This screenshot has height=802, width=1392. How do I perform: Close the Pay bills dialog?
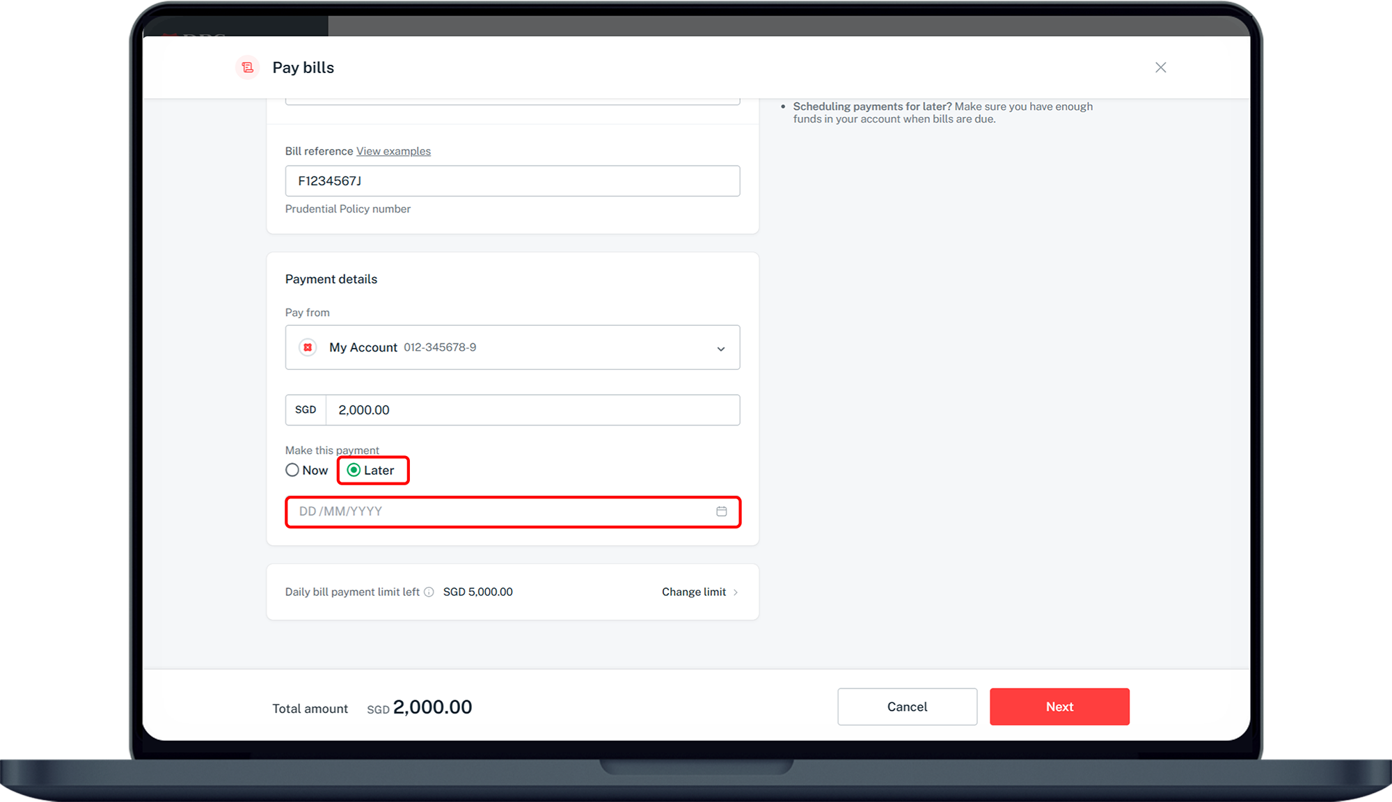tap(1160, 68)
